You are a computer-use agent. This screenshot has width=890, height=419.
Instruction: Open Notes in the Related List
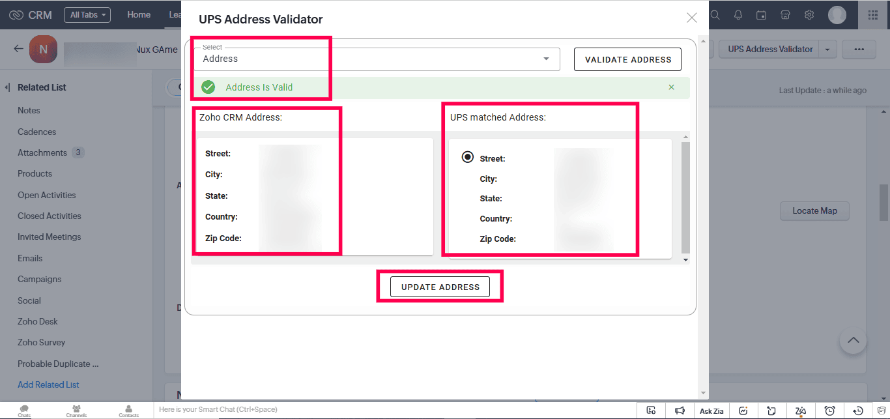pos(29,110)
